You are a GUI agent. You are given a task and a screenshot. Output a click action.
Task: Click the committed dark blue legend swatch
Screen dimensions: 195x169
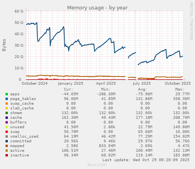click(7, 141)
